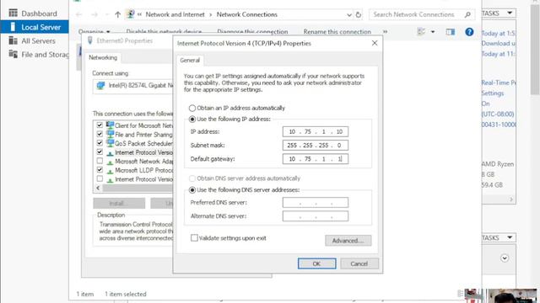Open the Organize menu dropdown
The image size is (540, 303).
click(x=94, y=32)
